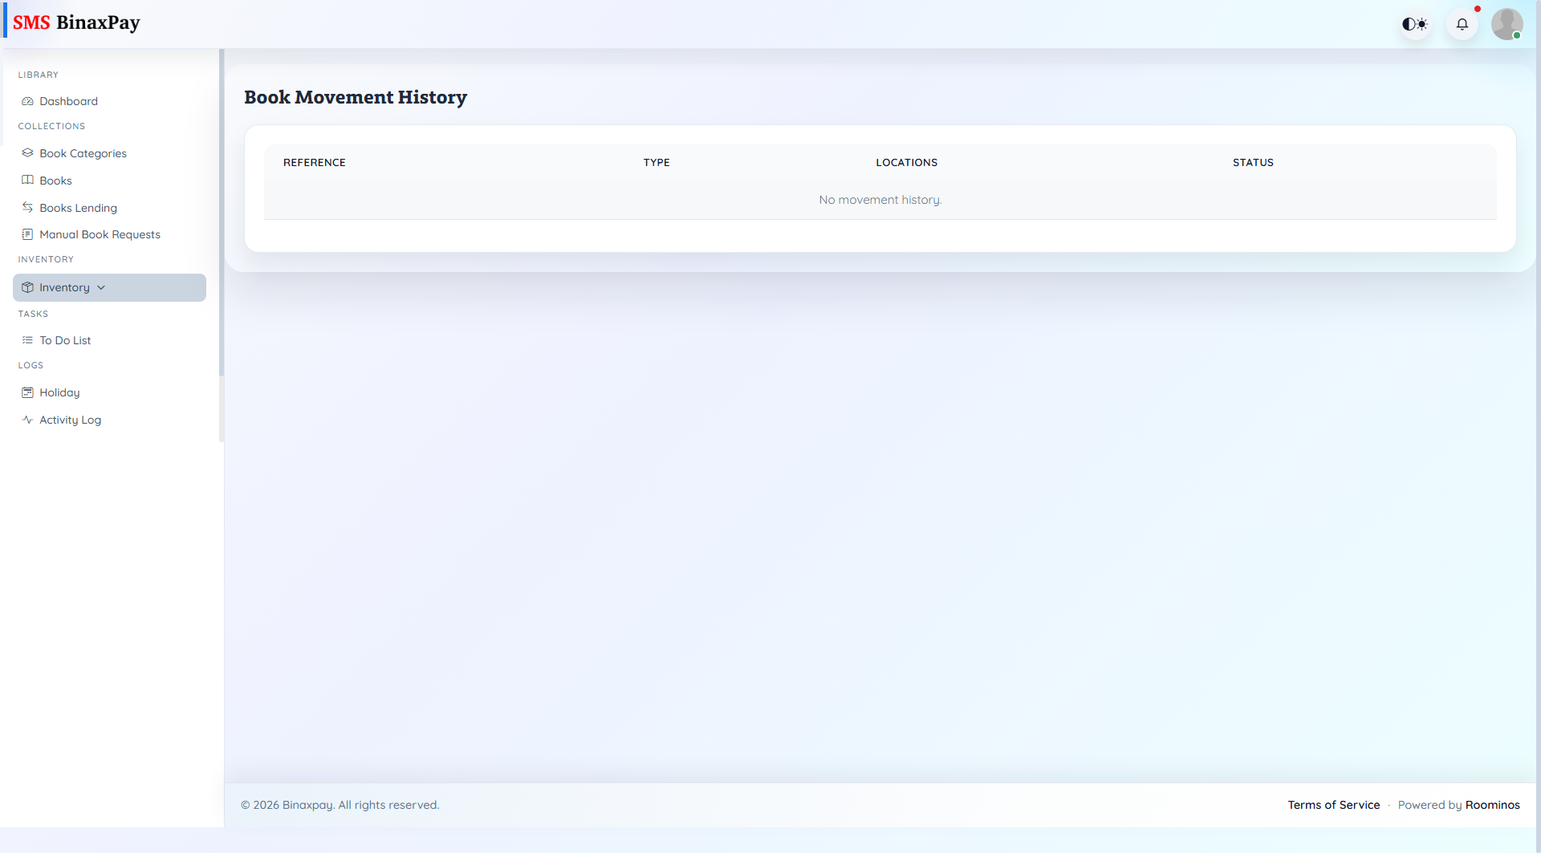The image size is (1541, 853).
Task: Toggle light/dark theme mode
Action: [1415, 23]
